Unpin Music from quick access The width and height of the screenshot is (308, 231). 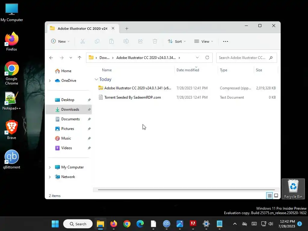(89, 138)
